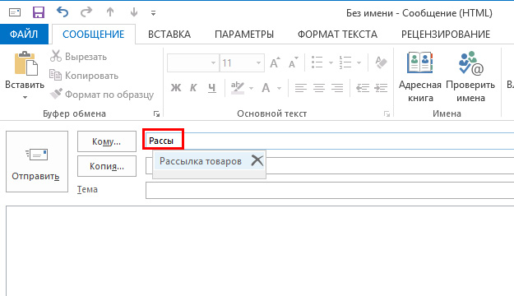The height and width of the screenshot is (296, 514).
Task: Open the ФАЙЛ tab
Action: coord(24,34)
